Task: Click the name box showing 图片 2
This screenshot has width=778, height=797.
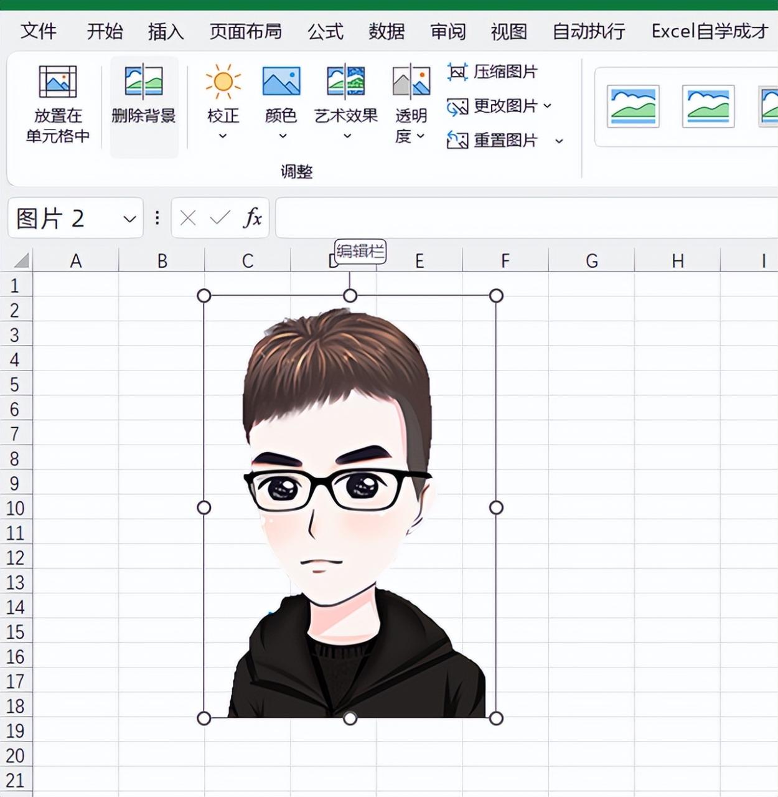Action: [x=75, y=218]
